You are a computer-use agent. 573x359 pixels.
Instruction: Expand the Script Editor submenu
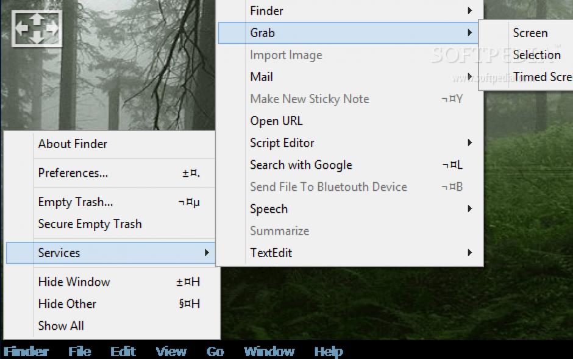(x=348, y=143)
